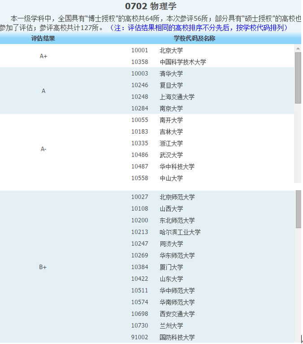
Task: Click the 0702 物理学 title
Action: [151, 6]
